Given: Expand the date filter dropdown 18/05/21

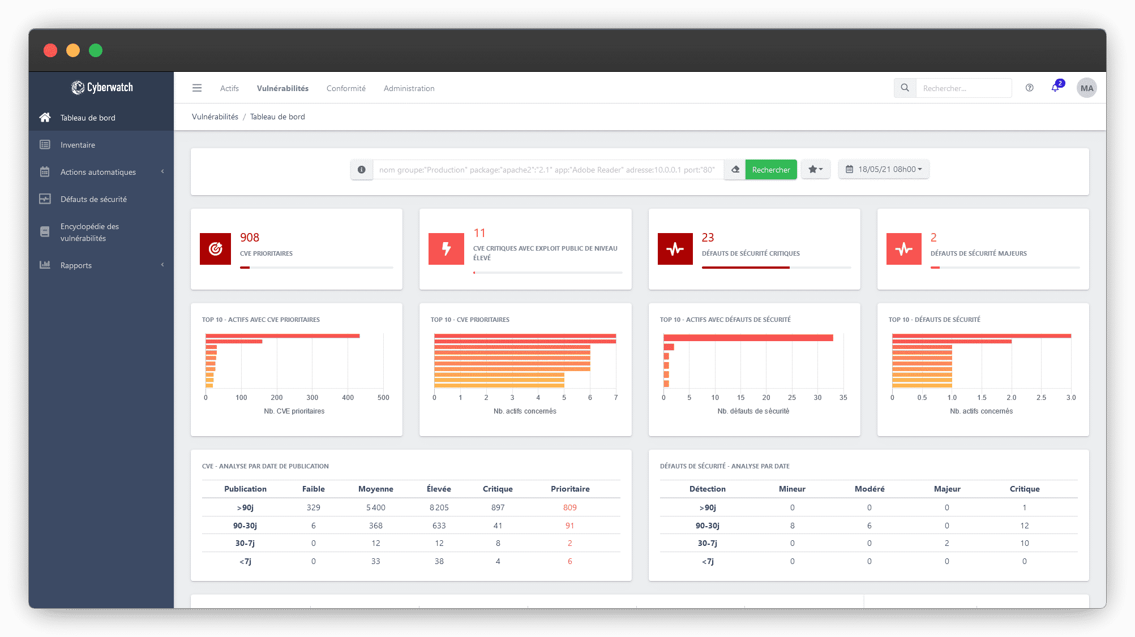Looking at the screenshot, I should coord(884,169).
